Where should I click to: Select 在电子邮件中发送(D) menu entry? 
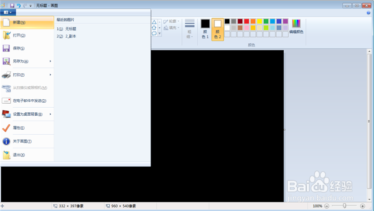[27, 101]
